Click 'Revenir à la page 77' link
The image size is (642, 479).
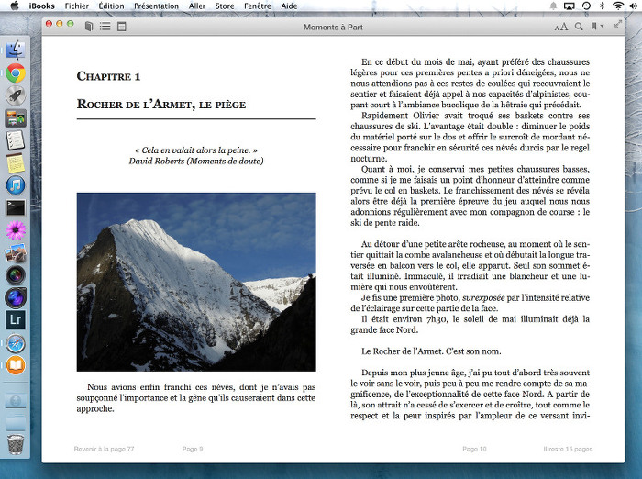(104, 449)
